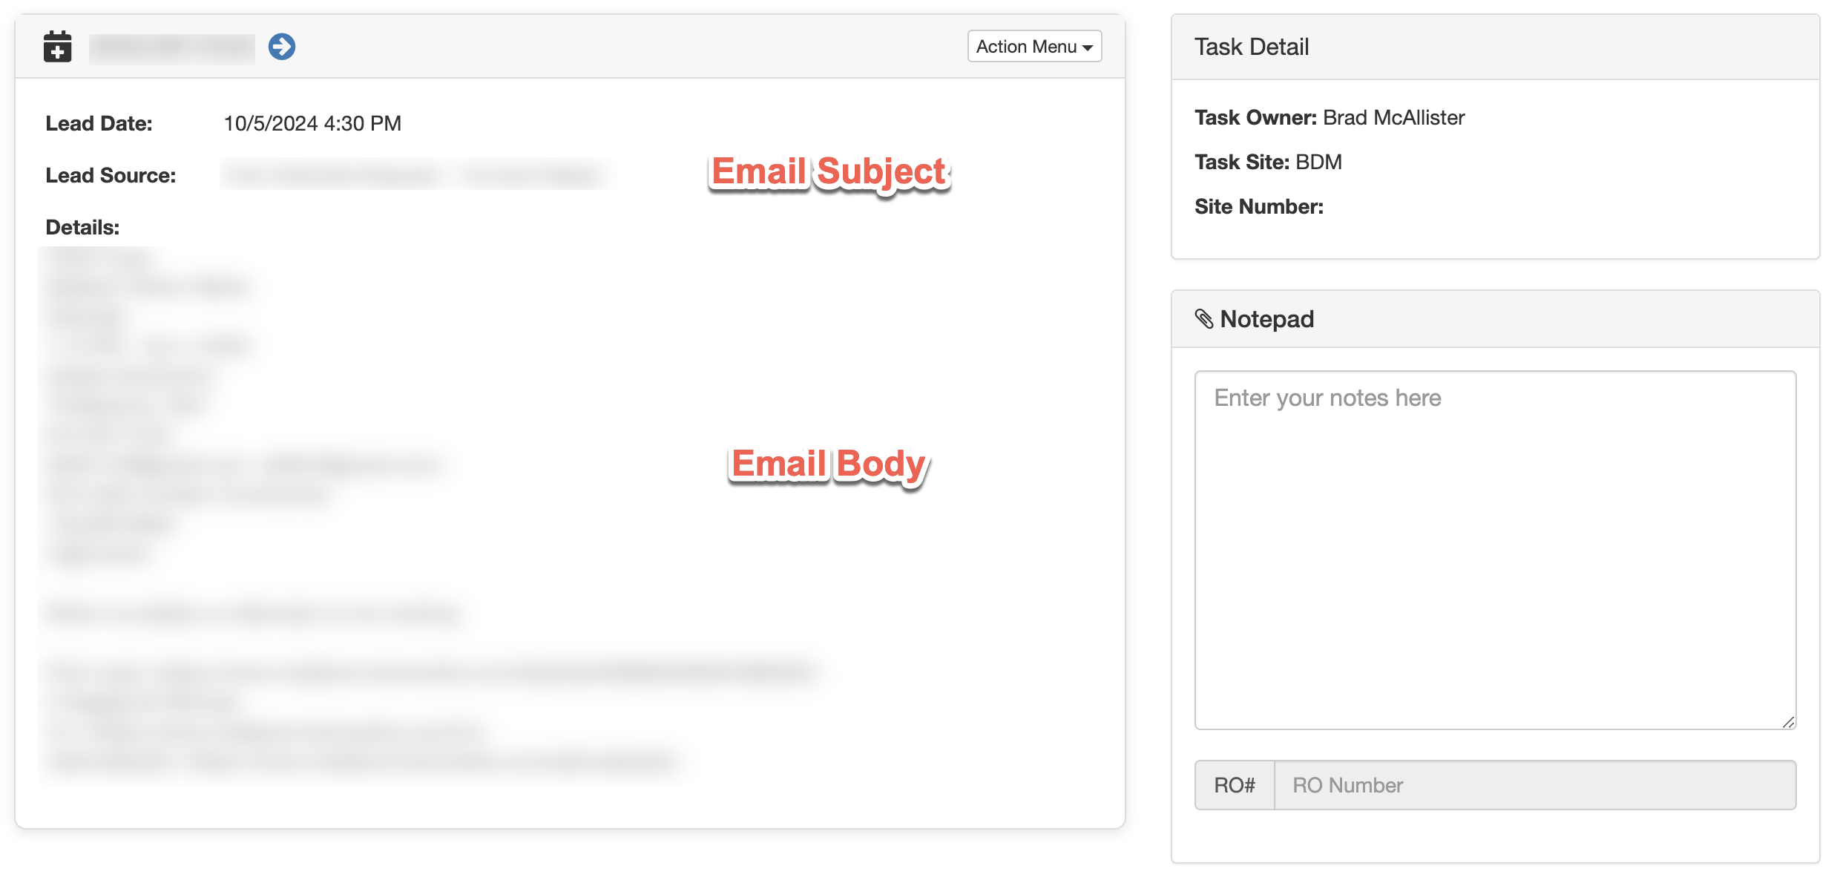Click the Notepad panel heading
Viewport: 1837px width, 883px height.
click(x=1266, y=319)
